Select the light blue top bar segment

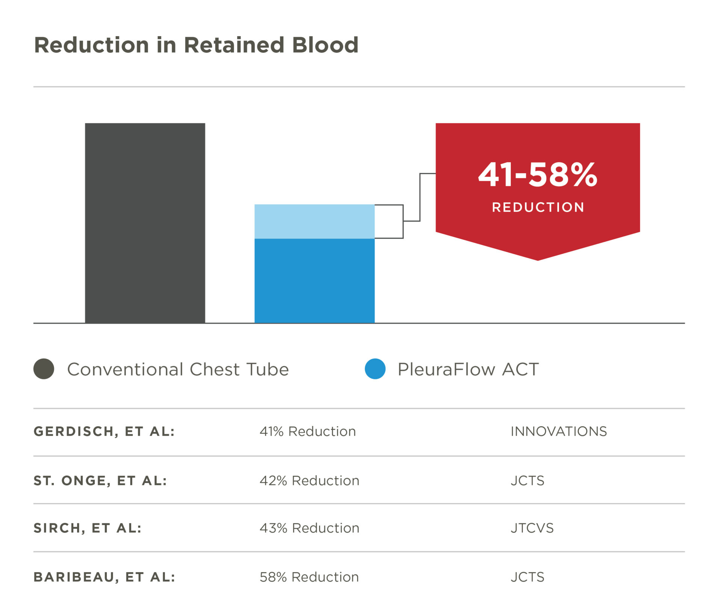point(314,221)
